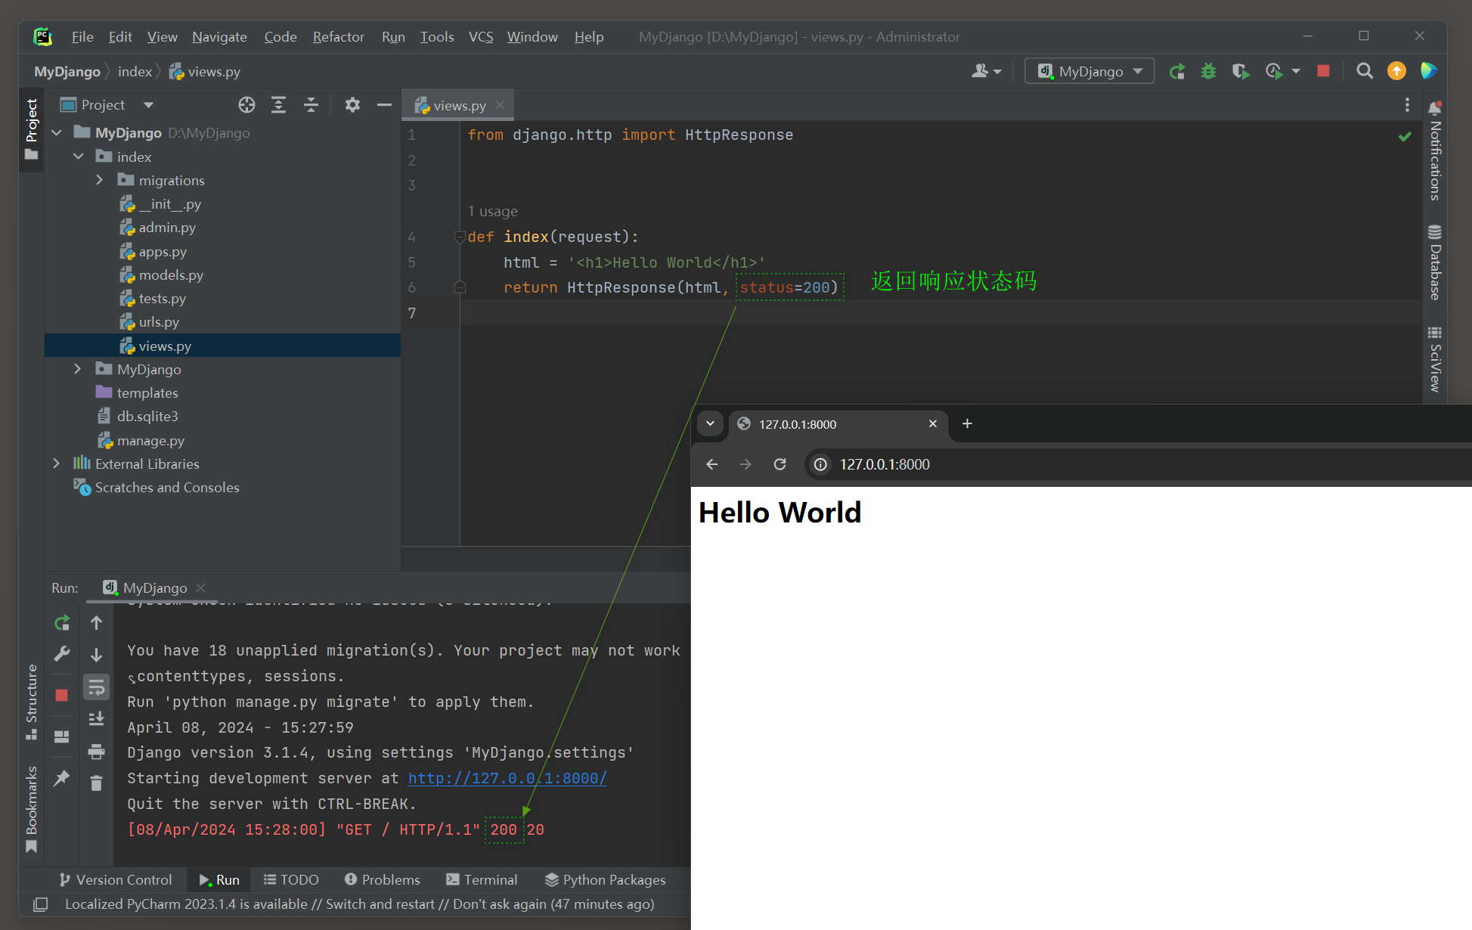The height and width of the screenshot is (930, 1472).
Task: Collapse the index folder
Action: (x=79, y=157)
